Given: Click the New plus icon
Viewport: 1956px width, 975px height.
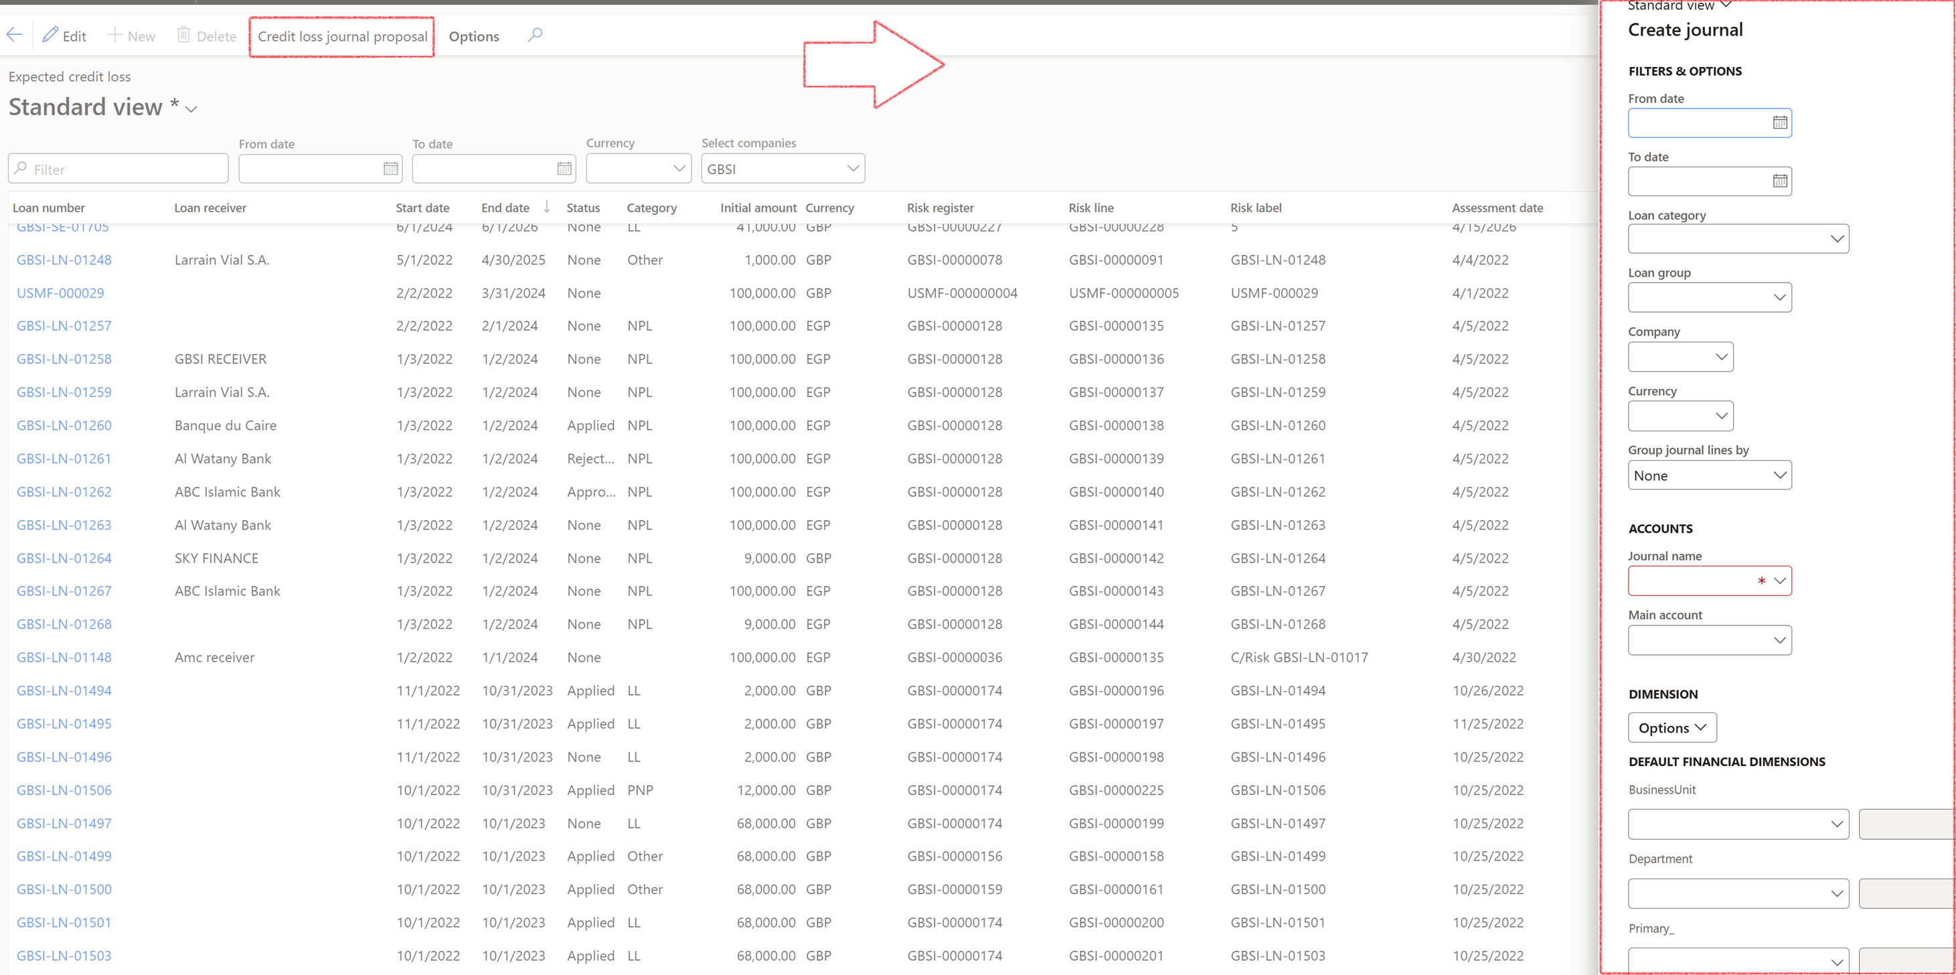Looking at the screenshot, I should pyautogui.click(x=114, y=35).
